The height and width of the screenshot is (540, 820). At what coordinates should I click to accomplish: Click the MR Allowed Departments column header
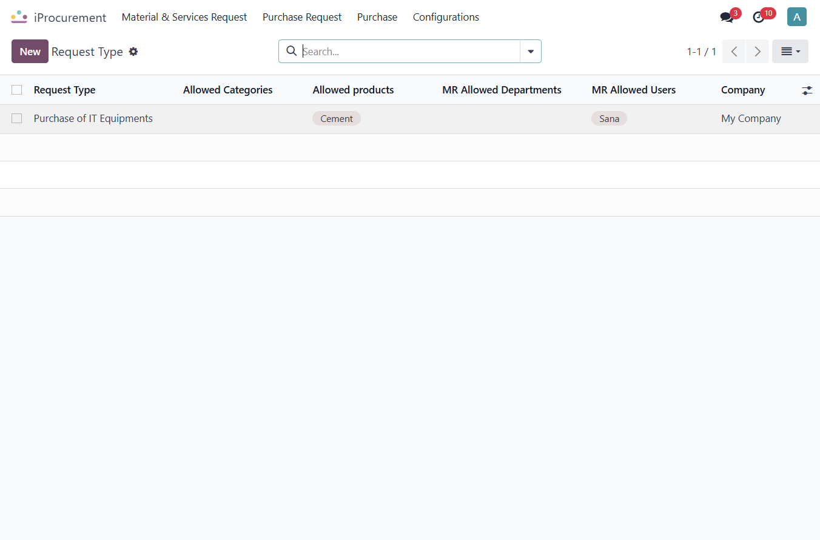502,90
